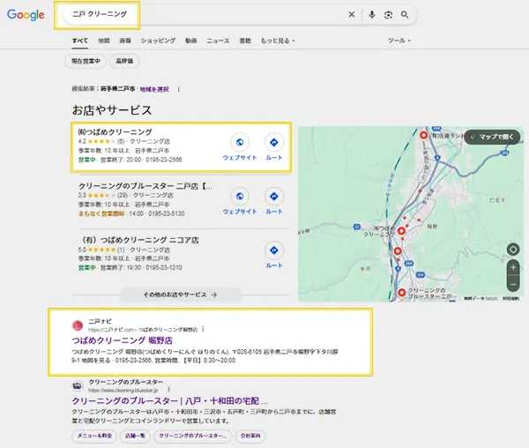Click the クリーニングのブルースター site favicon

(x=78, y=385)
